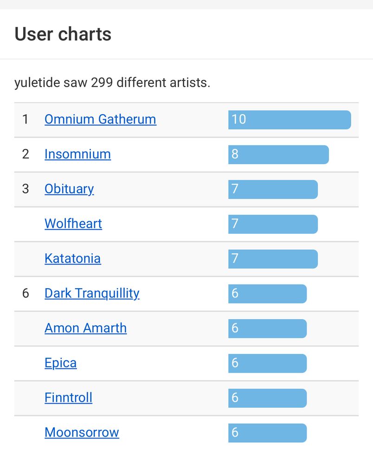Click the Obituary bar showing 7
This screenshot has width=373, height=464.
[x=273, y=189]
